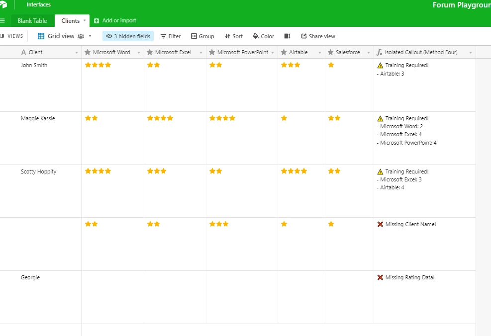Click the Microsoft PowerPoint column star icon
Image resolution: width=491 pixels, height=336 pixels.
tap(212, 52)
